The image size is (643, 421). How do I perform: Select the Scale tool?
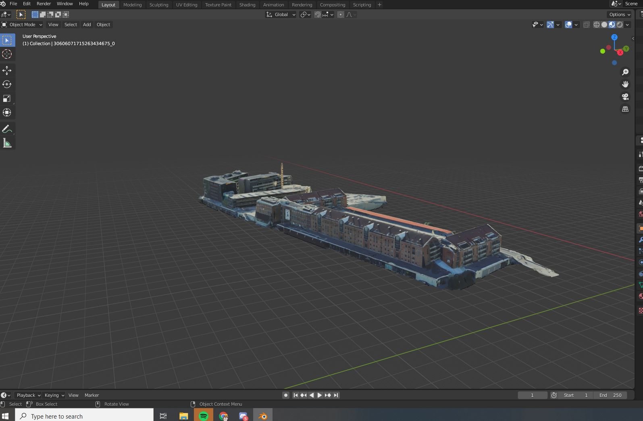pyautogui.click(x=7, y=98)
